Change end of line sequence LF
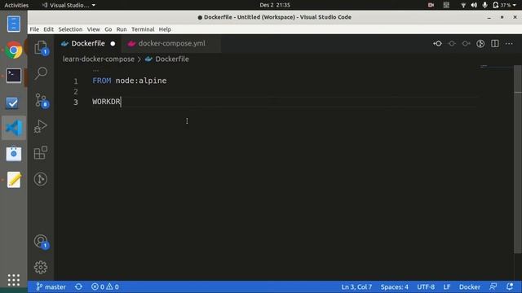This screenshot has height=293, width=522. (x=447, y=286)
